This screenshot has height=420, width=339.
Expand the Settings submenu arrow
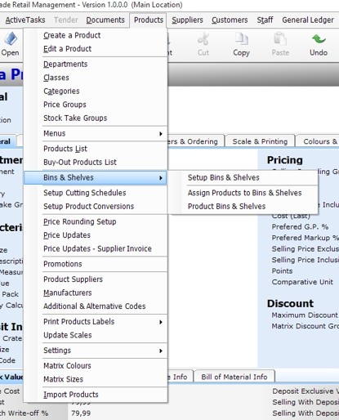pos(161,351)
